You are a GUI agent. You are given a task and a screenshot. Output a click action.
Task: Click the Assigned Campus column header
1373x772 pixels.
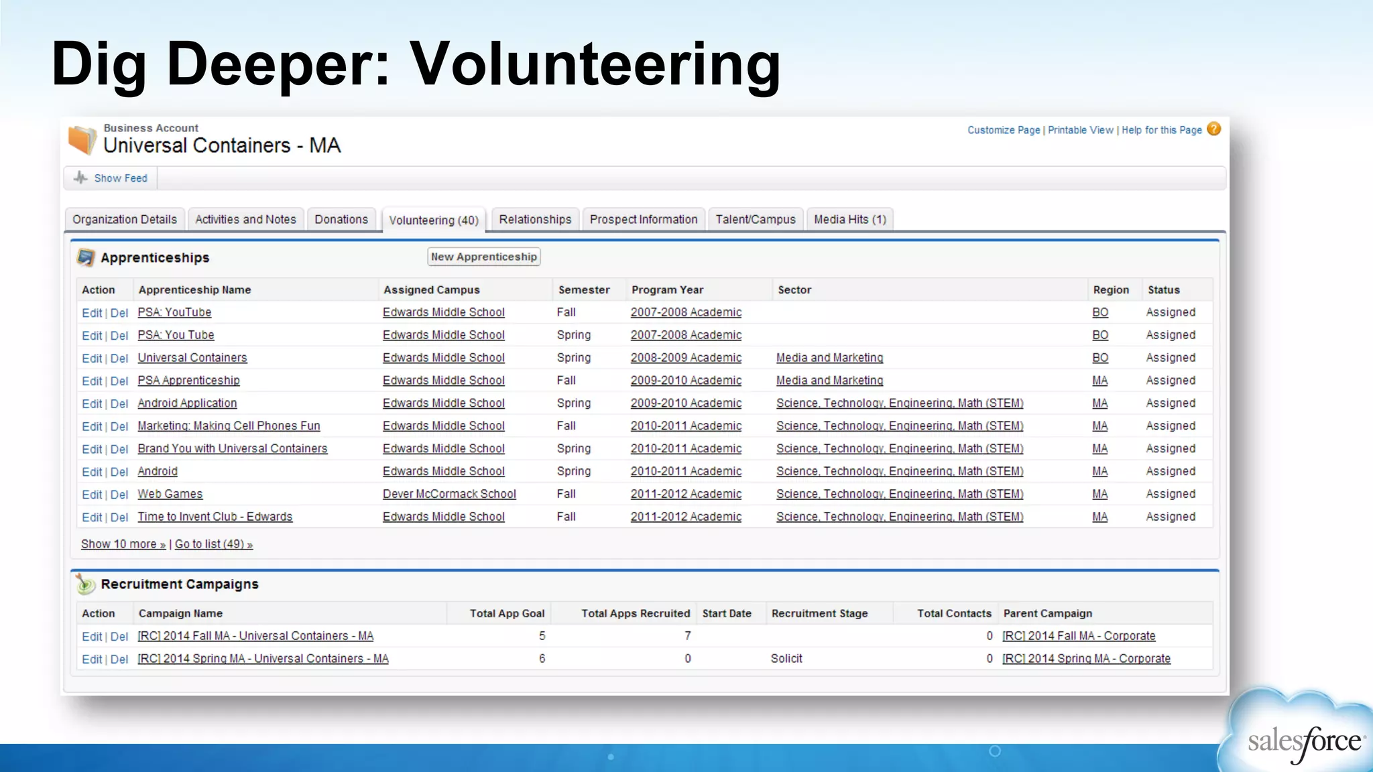[432, 289]
